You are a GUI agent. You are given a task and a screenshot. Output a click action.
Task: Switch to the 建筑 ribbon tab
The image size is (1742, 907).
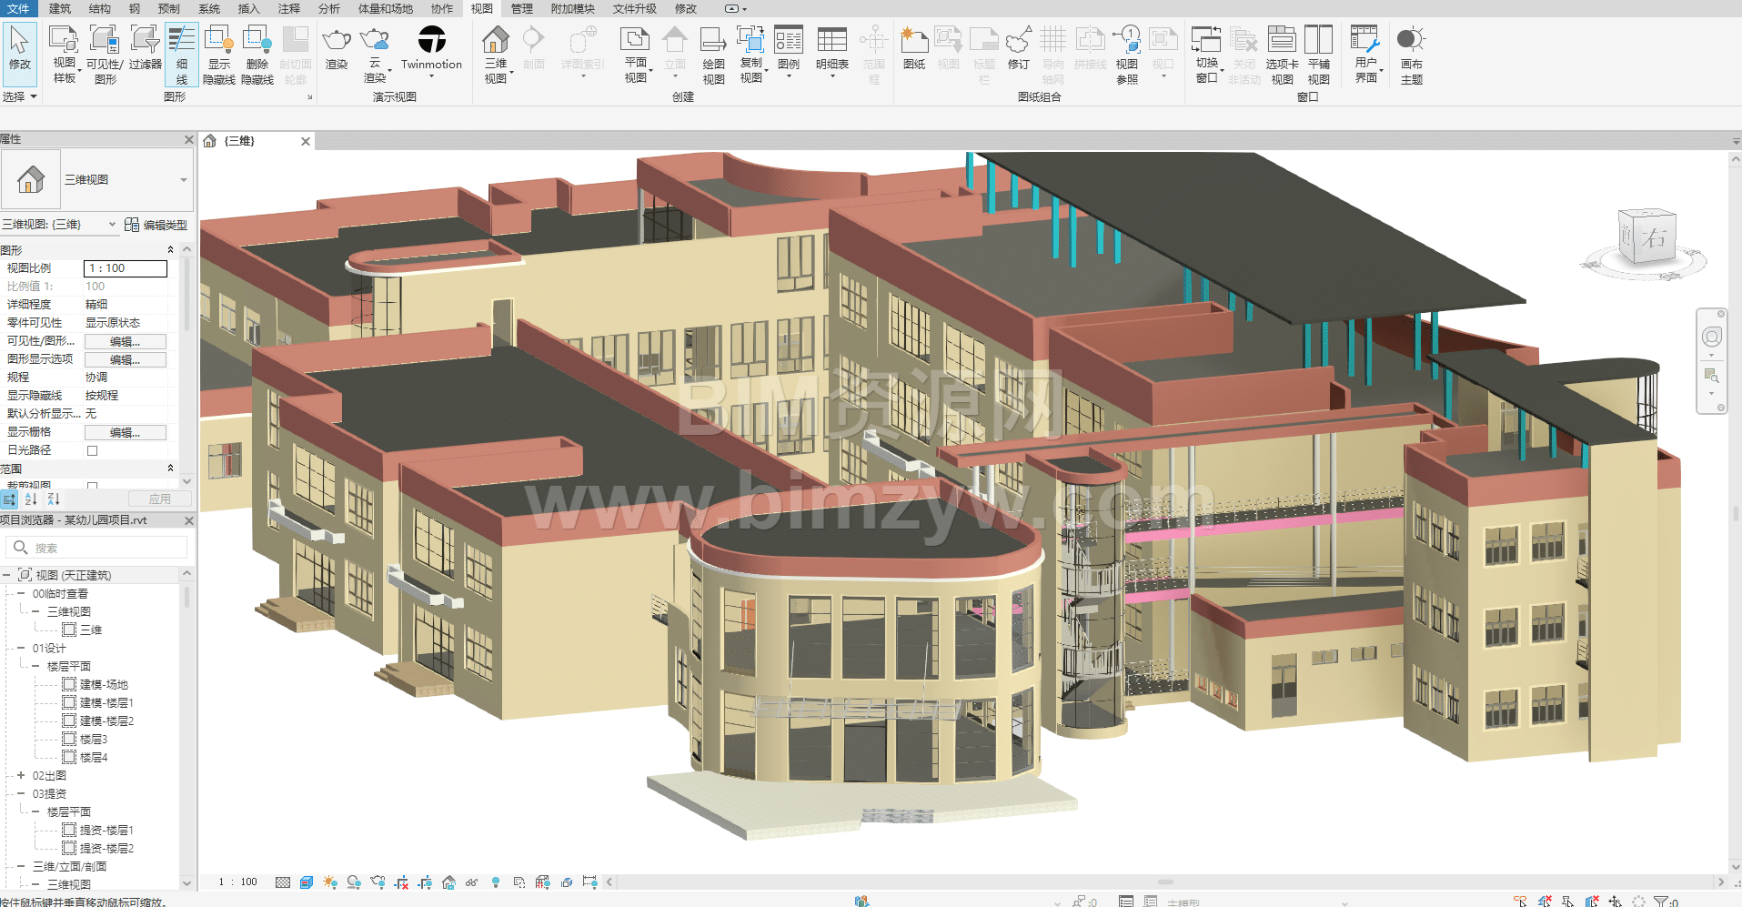[59, 8]
